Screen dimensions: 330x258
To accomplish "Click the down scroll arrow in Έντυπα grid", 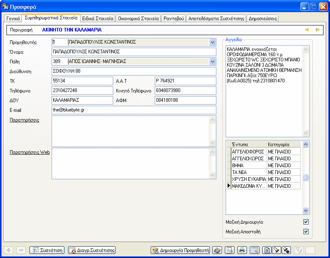I will click(x=305, y=210).
